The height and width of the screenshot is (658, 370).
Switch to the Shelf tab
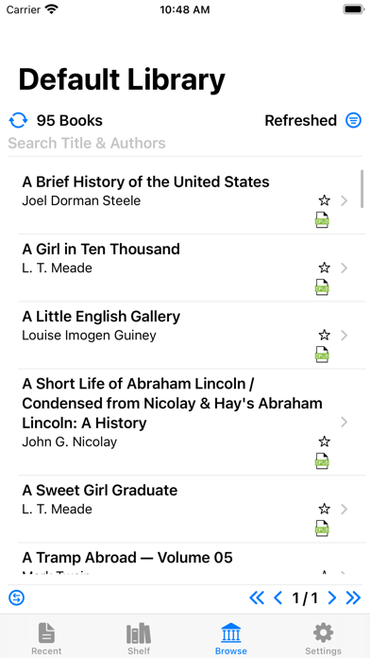pyautogui.click(x=139, y=638)
